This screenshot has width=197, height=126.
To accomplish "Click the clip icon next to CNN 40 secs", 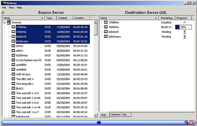I will pyautogui.click(x=13, y=74).
